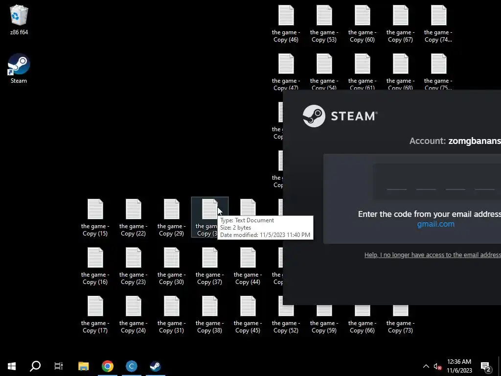Click the Steam logo in the login window
Screen dimensions: 501x376
point(341,116)
